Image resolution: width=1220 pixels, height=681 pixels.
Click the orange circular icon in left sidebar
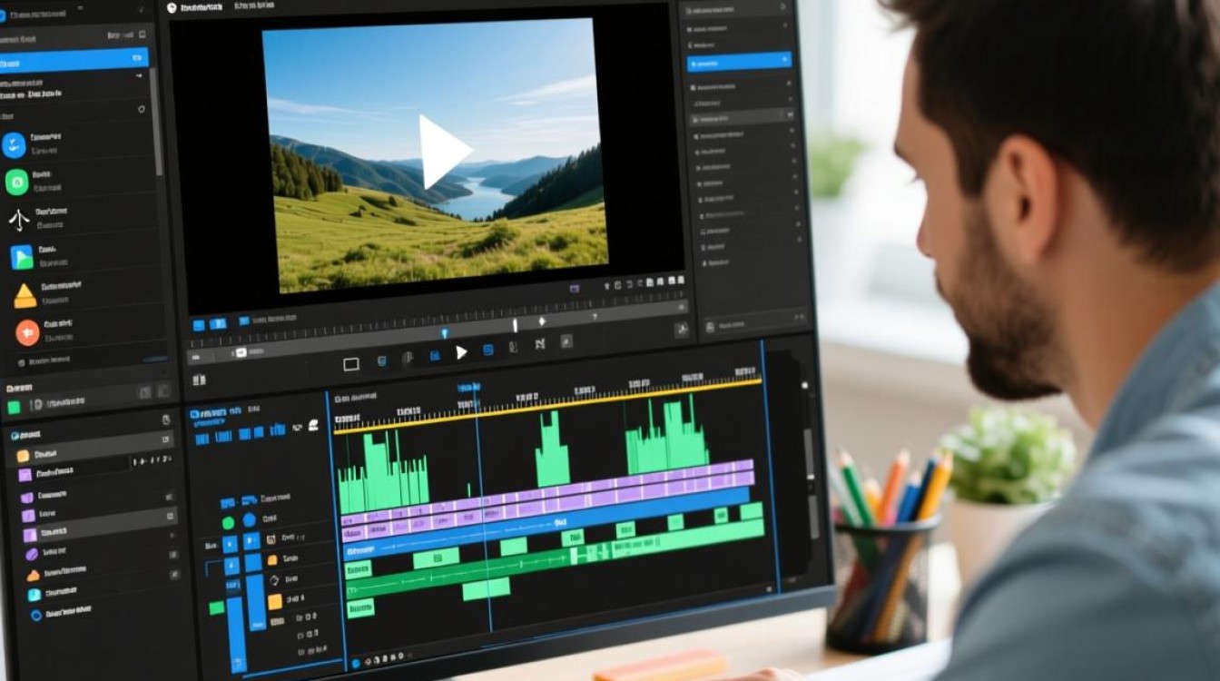(x=27, y=333)
